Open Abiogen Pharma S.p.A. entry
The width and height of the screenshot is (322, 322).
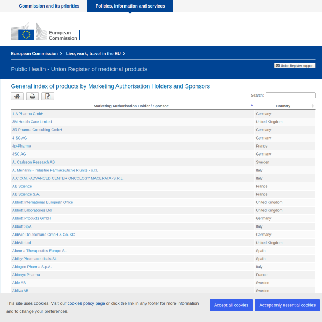click(32, 267)
